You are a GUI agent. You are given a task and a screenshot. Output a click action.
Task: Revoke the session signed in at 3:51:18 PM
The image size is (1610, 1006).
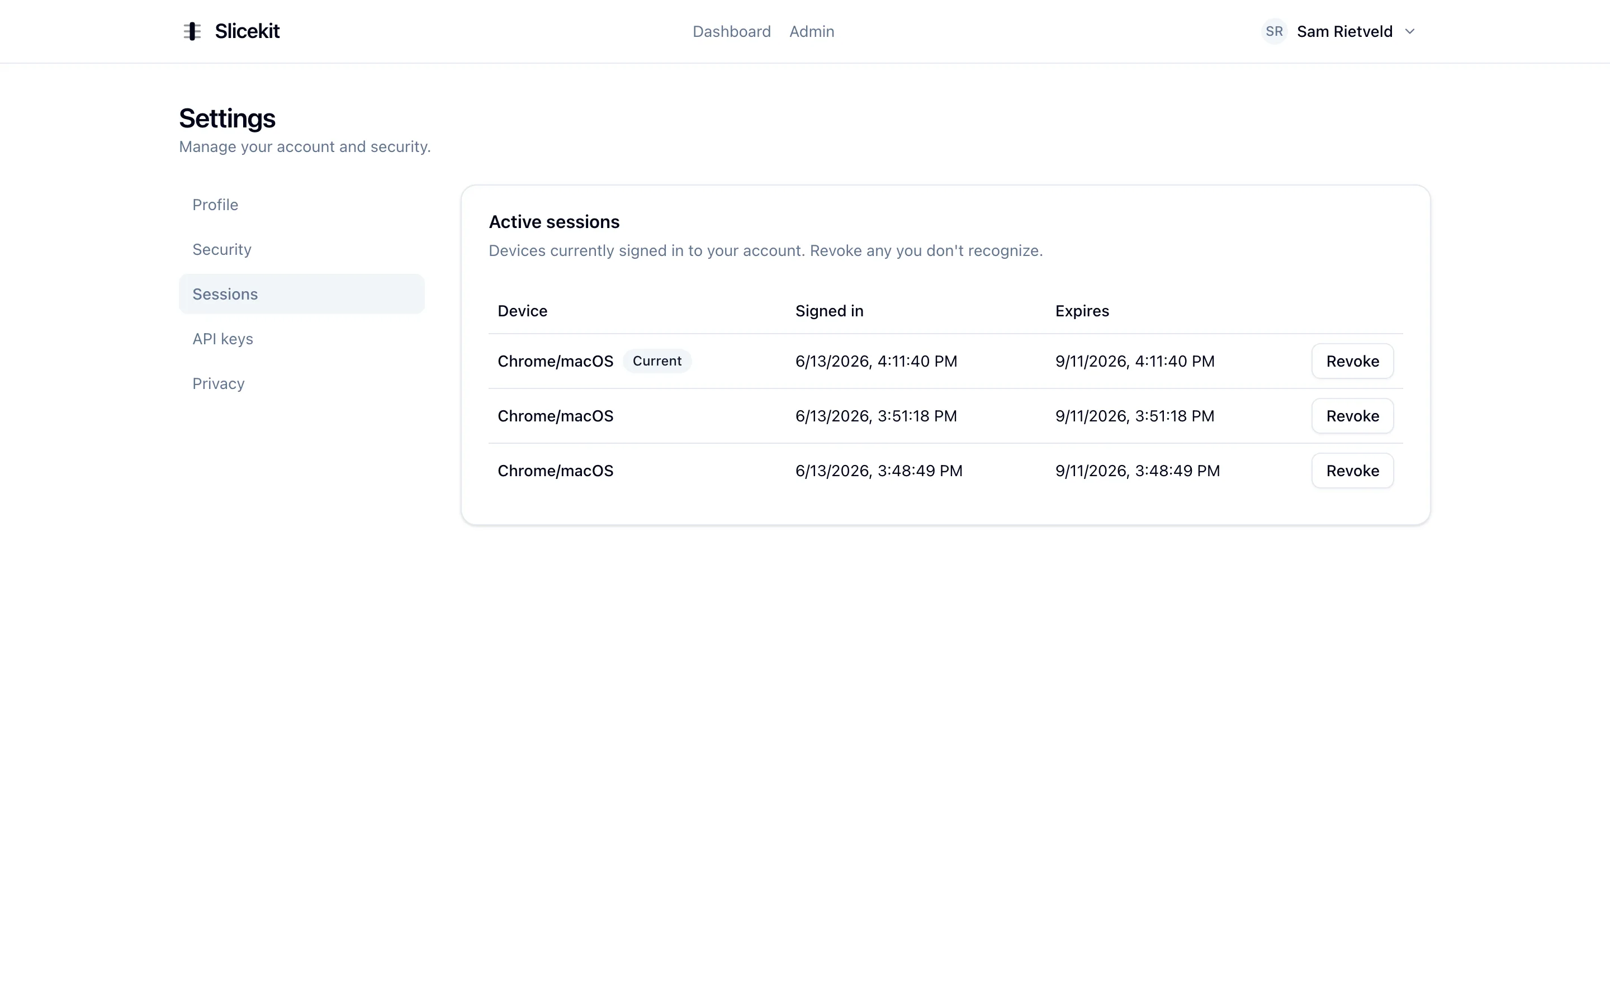(x=1352, y=415)
